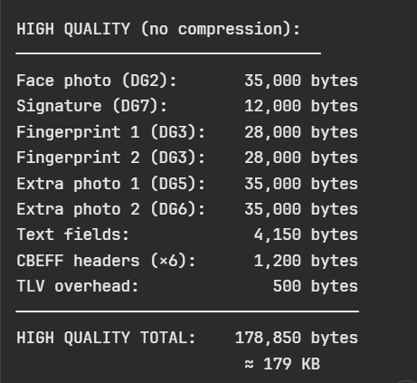Click the divider line above the total
Screen dimensions: 417x383
[187, 311]
